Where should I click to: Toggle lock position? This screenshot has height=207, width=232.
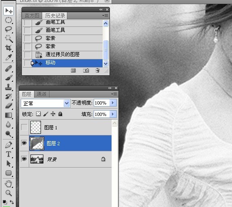[53, 114]
